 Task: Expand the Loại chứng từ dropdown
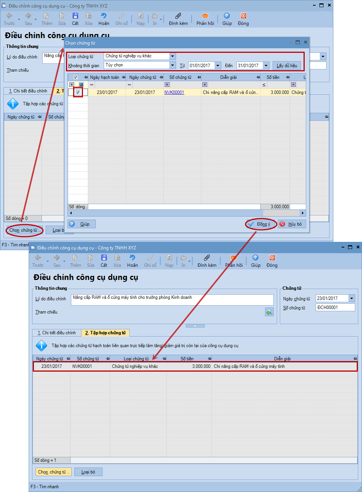(x=172, y=56)
